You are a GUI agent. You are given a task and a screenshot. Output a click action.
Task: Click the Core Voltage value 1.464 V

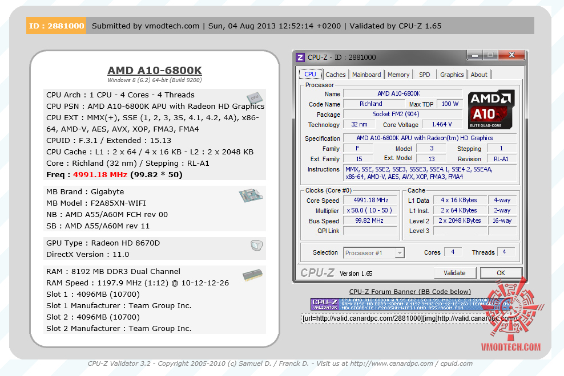[442, 124]
